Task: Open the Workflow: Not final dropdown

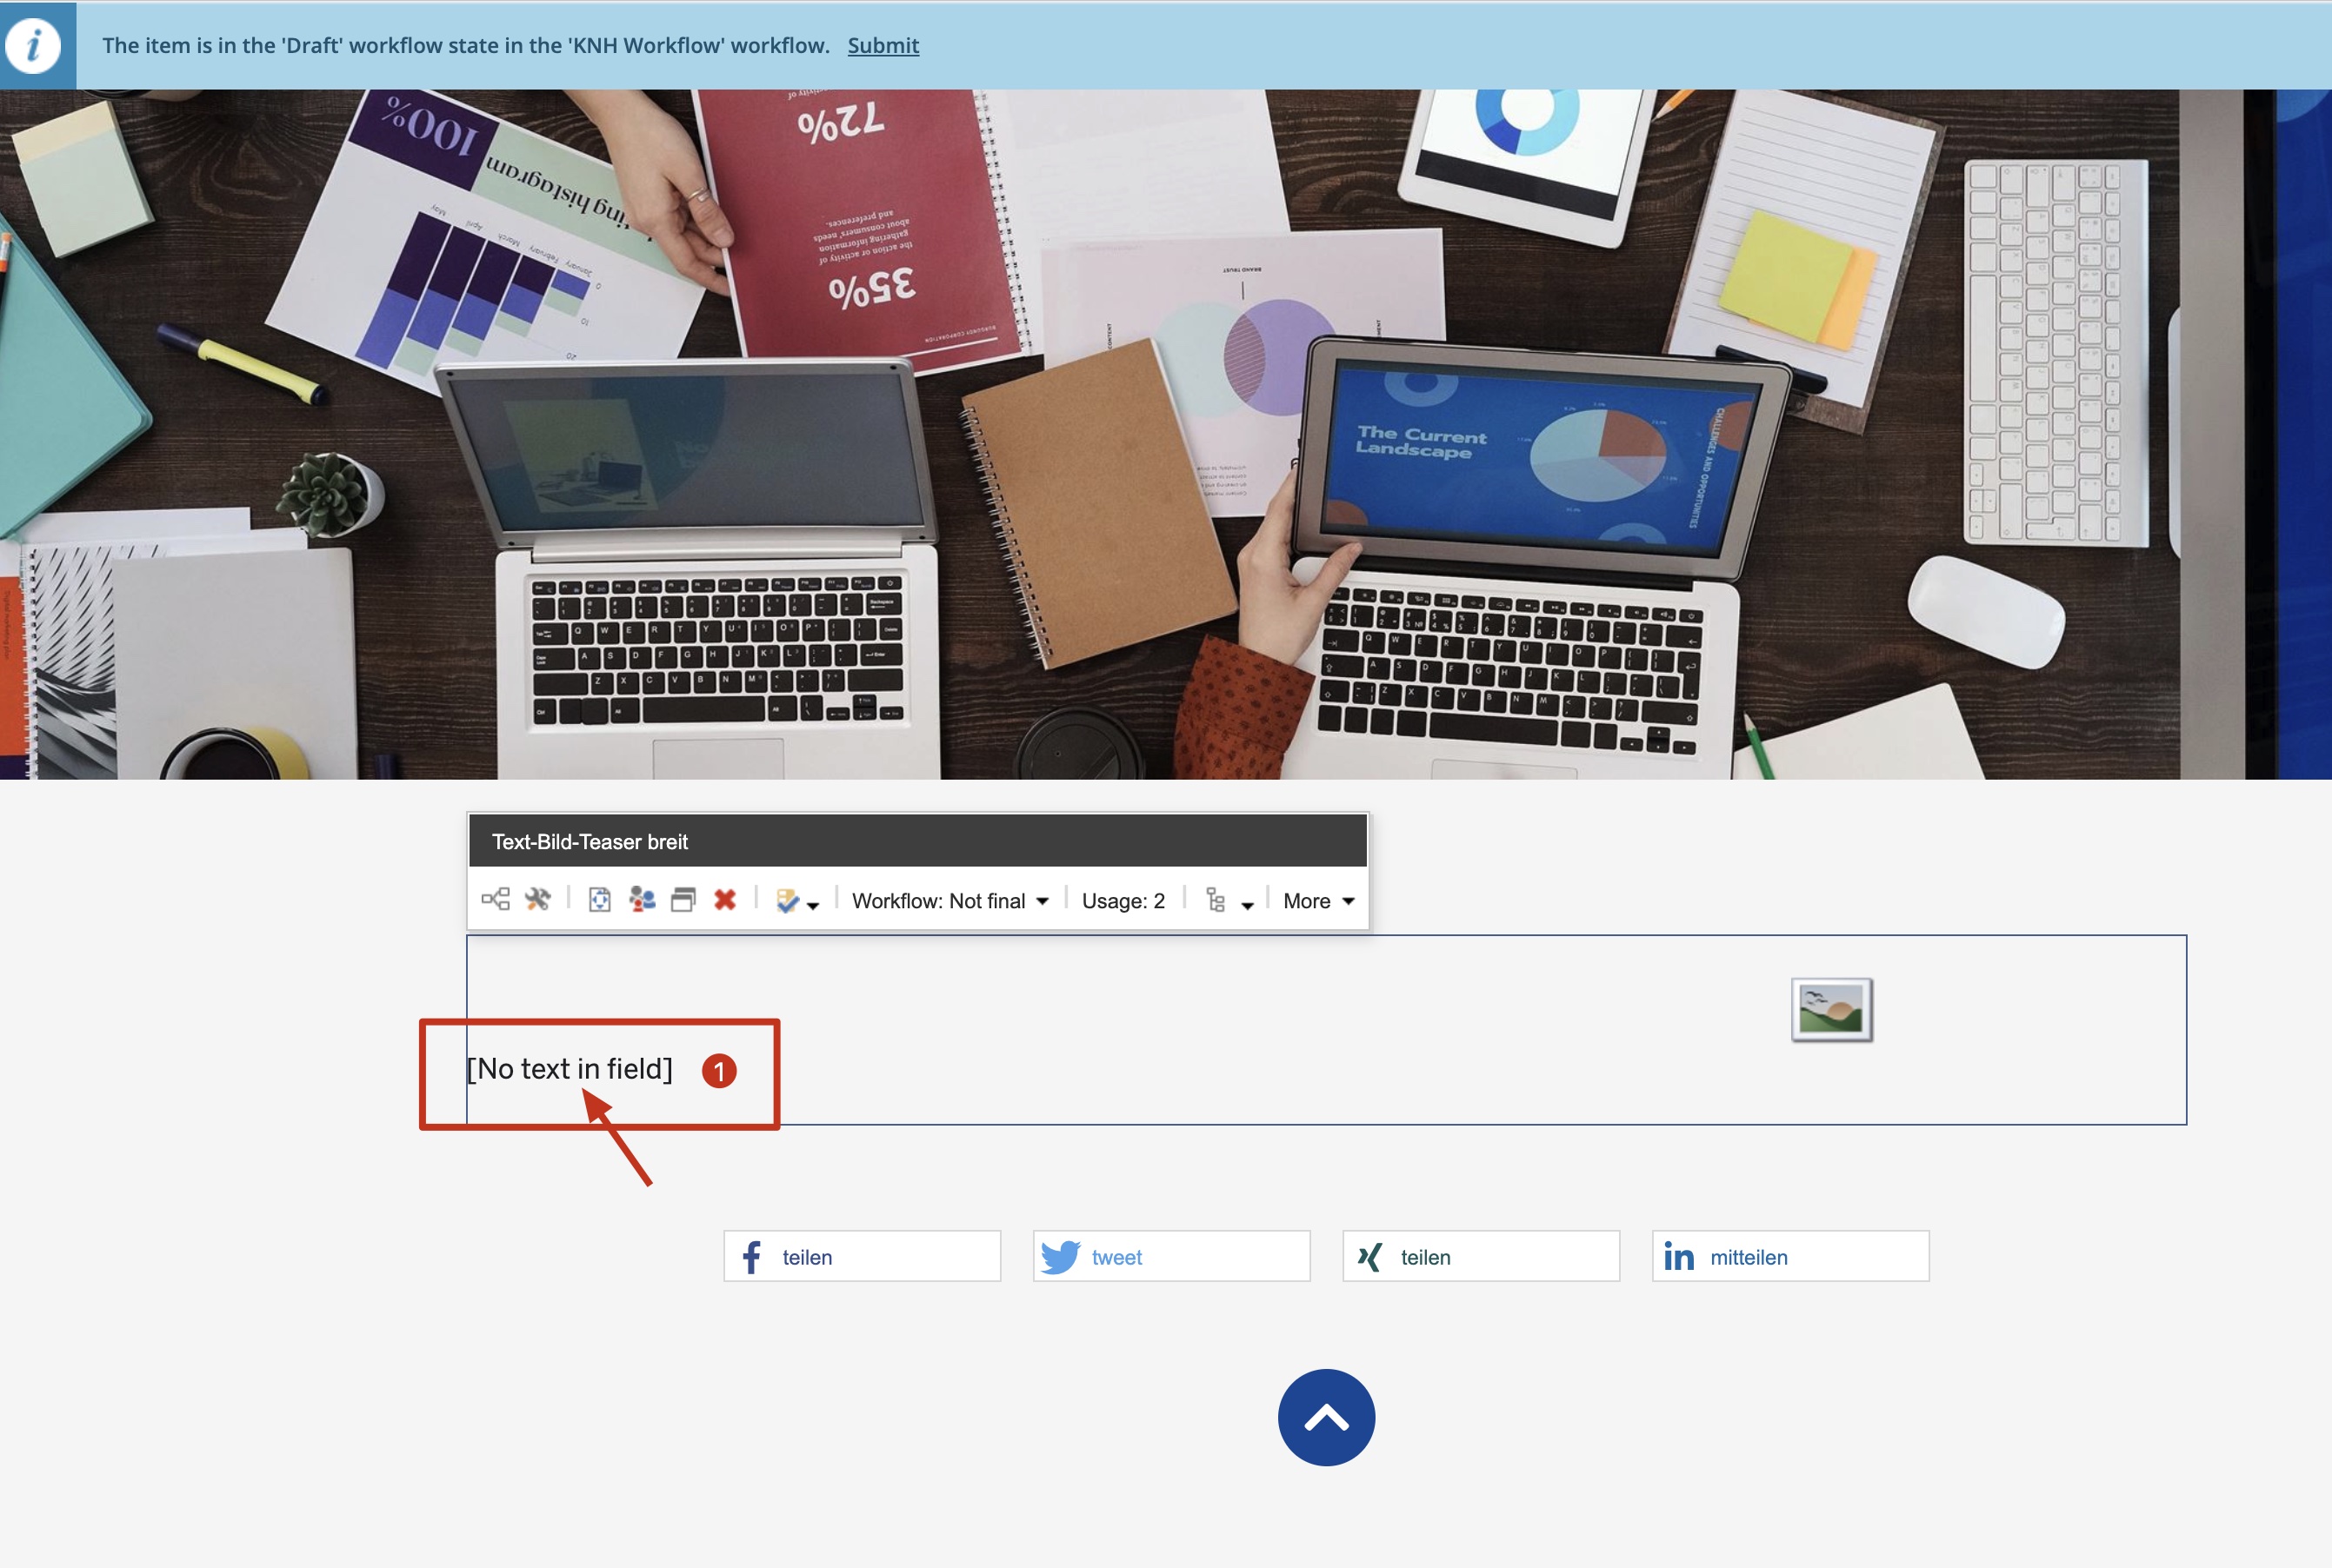Action: pos(950,901)
